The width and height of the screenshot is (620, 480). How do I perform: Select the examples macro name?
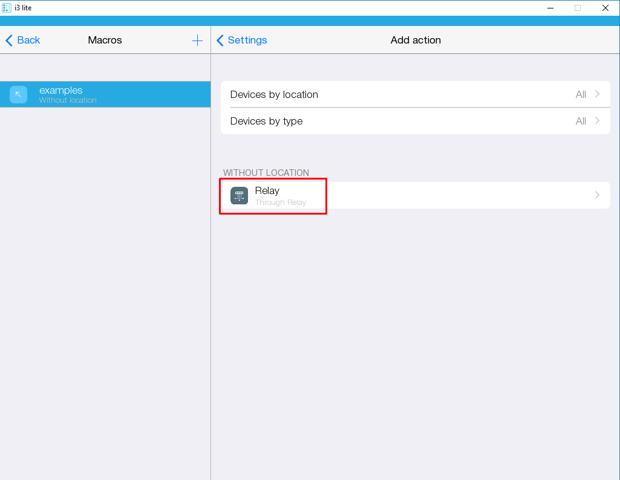point(60,90)
